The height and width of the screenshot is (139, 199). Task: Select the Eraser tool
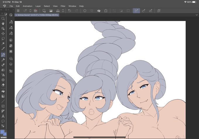[3, 85]
